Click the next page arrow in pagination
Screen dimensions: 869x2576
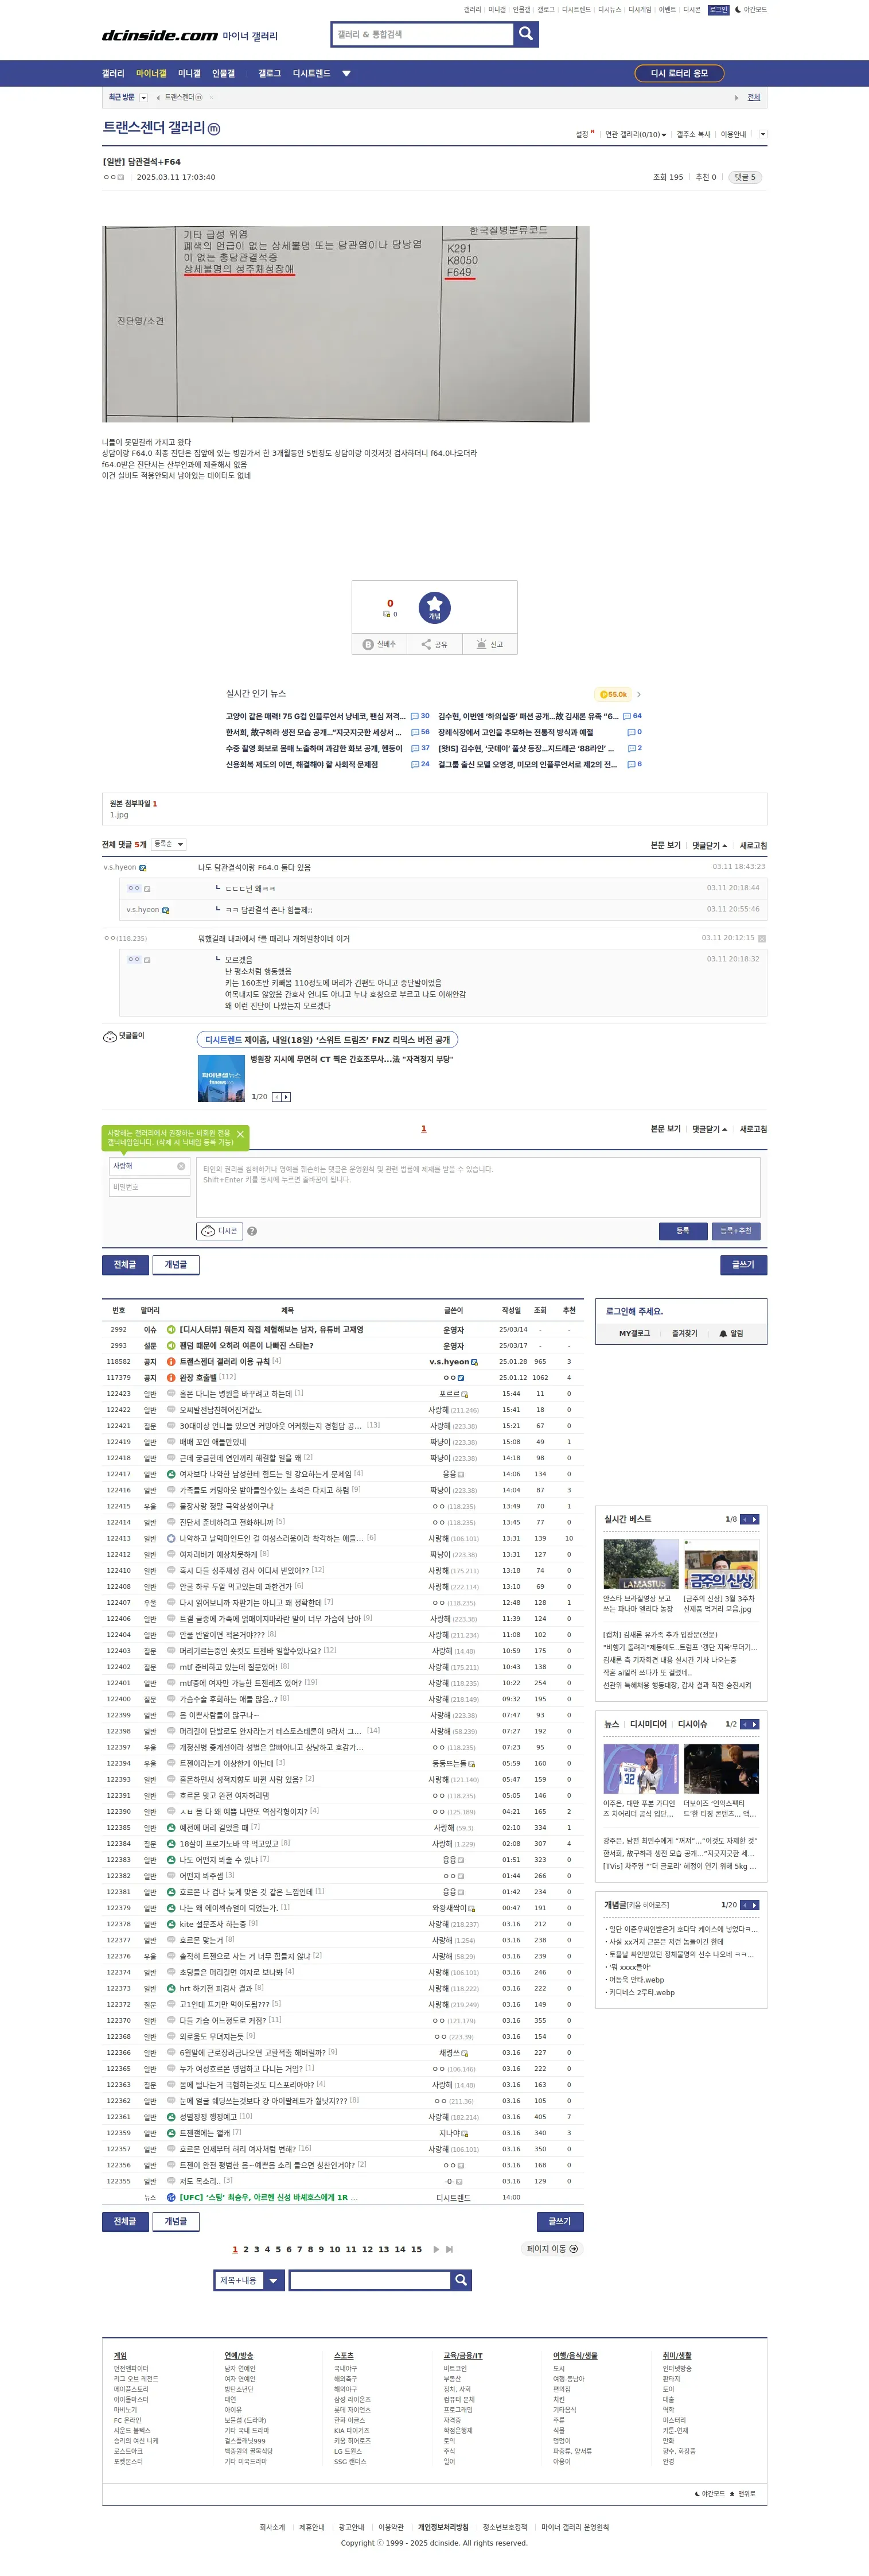(437, 2249)
